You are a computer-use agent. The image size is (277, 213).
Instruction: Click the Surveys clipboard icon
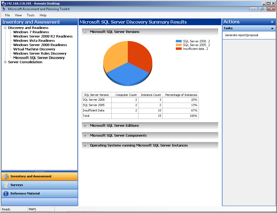click(x=6, y=185)
